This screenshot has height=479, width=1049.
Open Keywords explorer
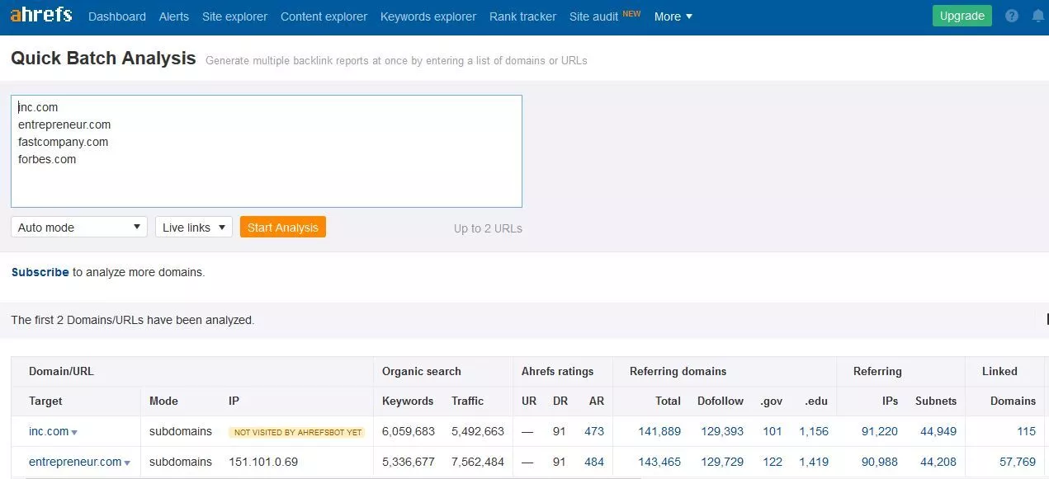click(x=428, y=16)
